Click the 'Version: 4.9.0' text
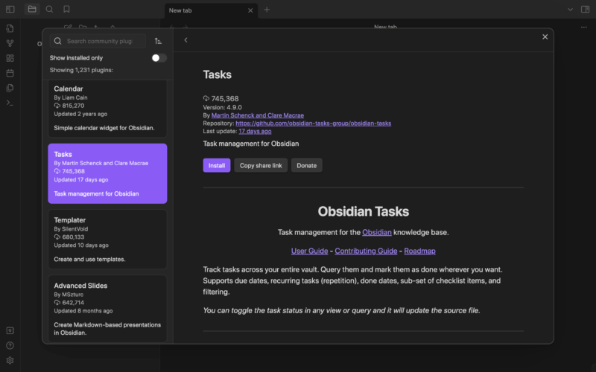Screen dimensions: 596x372 [222, 107]
